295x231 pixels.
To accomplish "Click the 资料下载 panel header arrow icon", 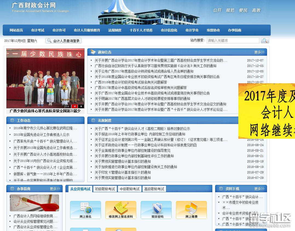I will 222,188.
